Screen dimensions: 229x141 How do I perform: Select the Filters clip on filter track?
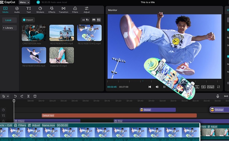47,121
